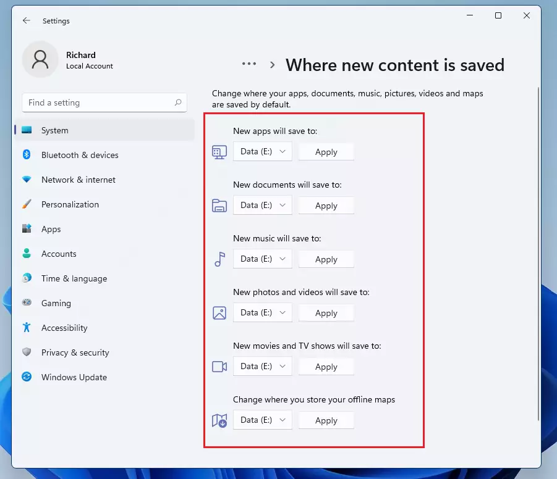
Task: Open Time & language settings
Action: click(x=104, y=278)
